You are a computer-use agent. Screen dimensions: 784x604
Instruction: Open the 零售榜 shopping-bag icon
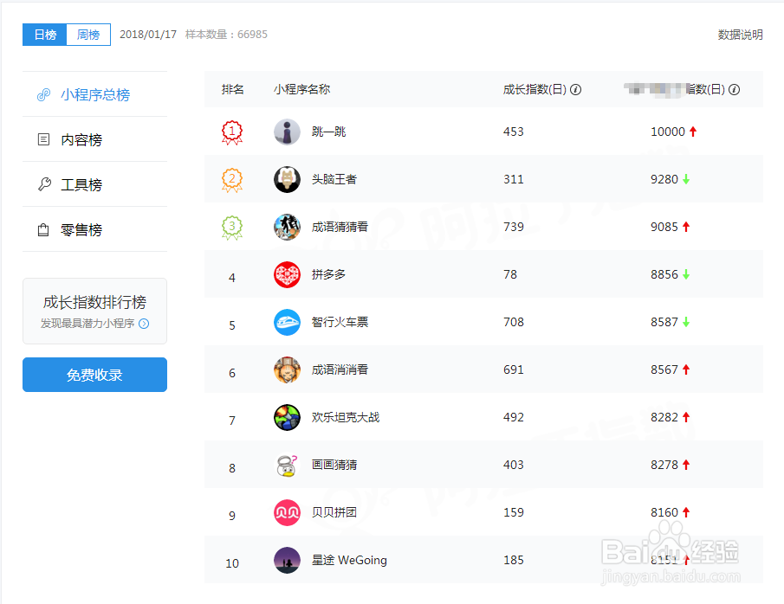coord(43,229)
